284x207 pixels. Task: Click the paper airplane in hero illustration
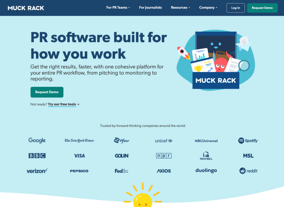pos(244,43)
